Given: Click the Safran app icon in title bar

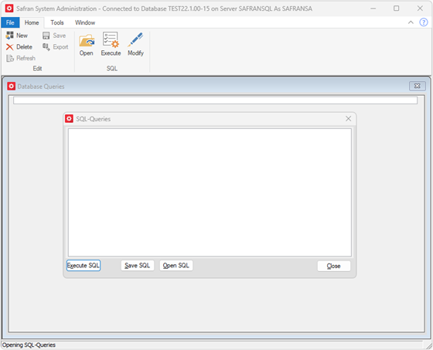Looking at the screenshot, I should [9, 8].
